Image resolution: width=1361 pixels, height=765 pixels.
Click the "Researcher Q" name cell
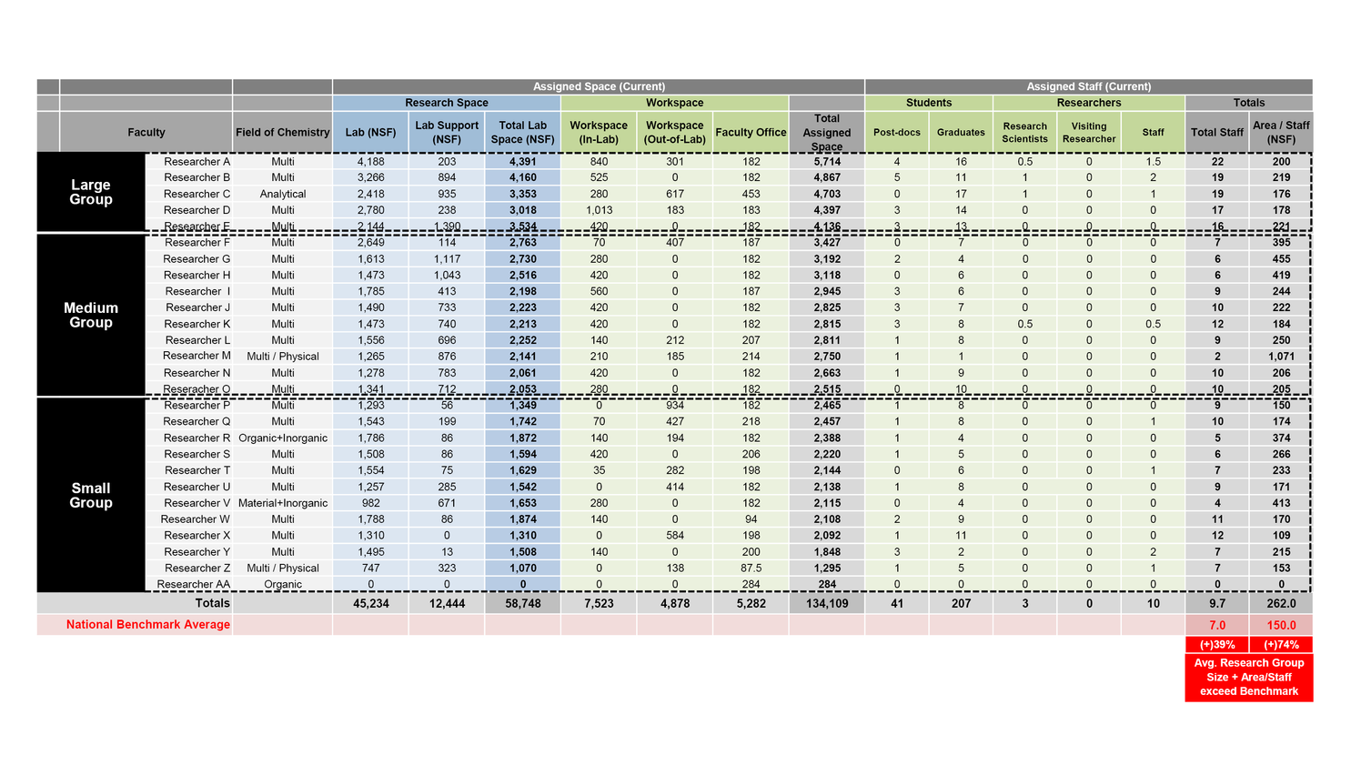click(x=197, y=421)
